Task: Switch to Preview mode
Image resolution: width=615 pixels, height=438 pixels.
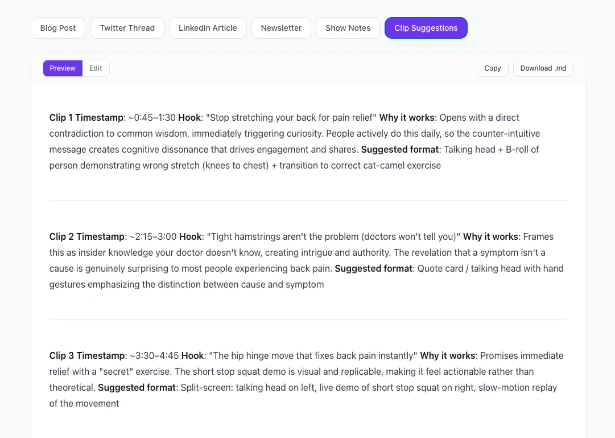Action: (x=63, y=68)
